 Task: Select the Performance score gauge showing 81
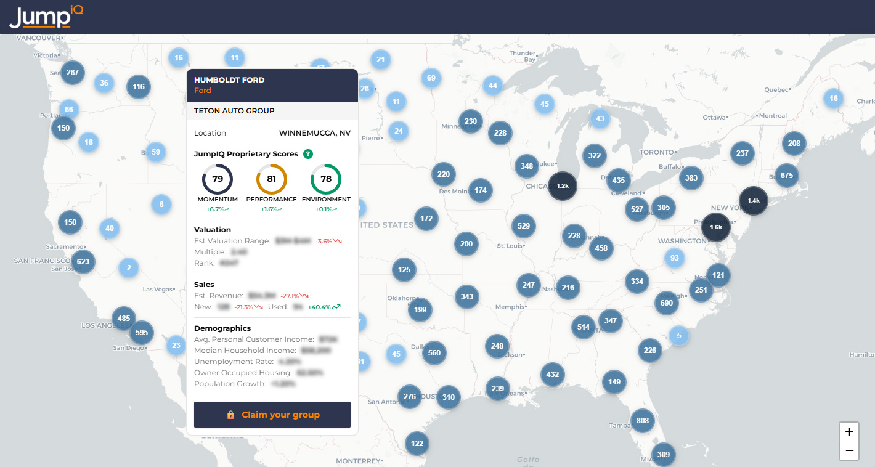[x=272, y=179]
